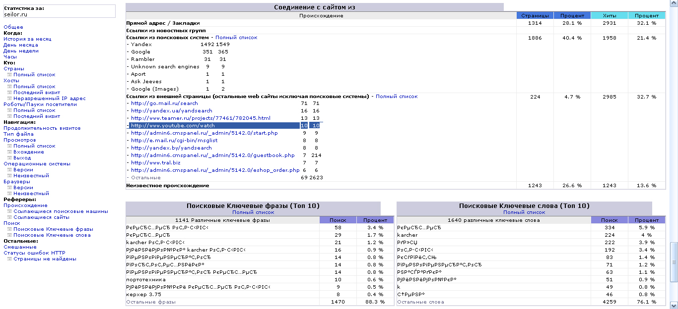This screenshot has width=678, height=309.
Task: Follow the go.mail.ru/search referrer link
Action: [164, 103]
